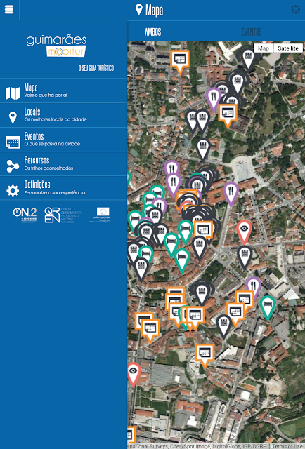This screenshot has width=305, height=449.
Task: Switch to the AMBOS tab
Action: (x=152, y=32)
